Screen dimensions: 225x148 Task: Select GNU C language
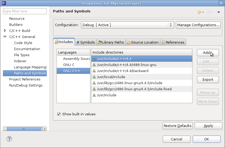73,65
